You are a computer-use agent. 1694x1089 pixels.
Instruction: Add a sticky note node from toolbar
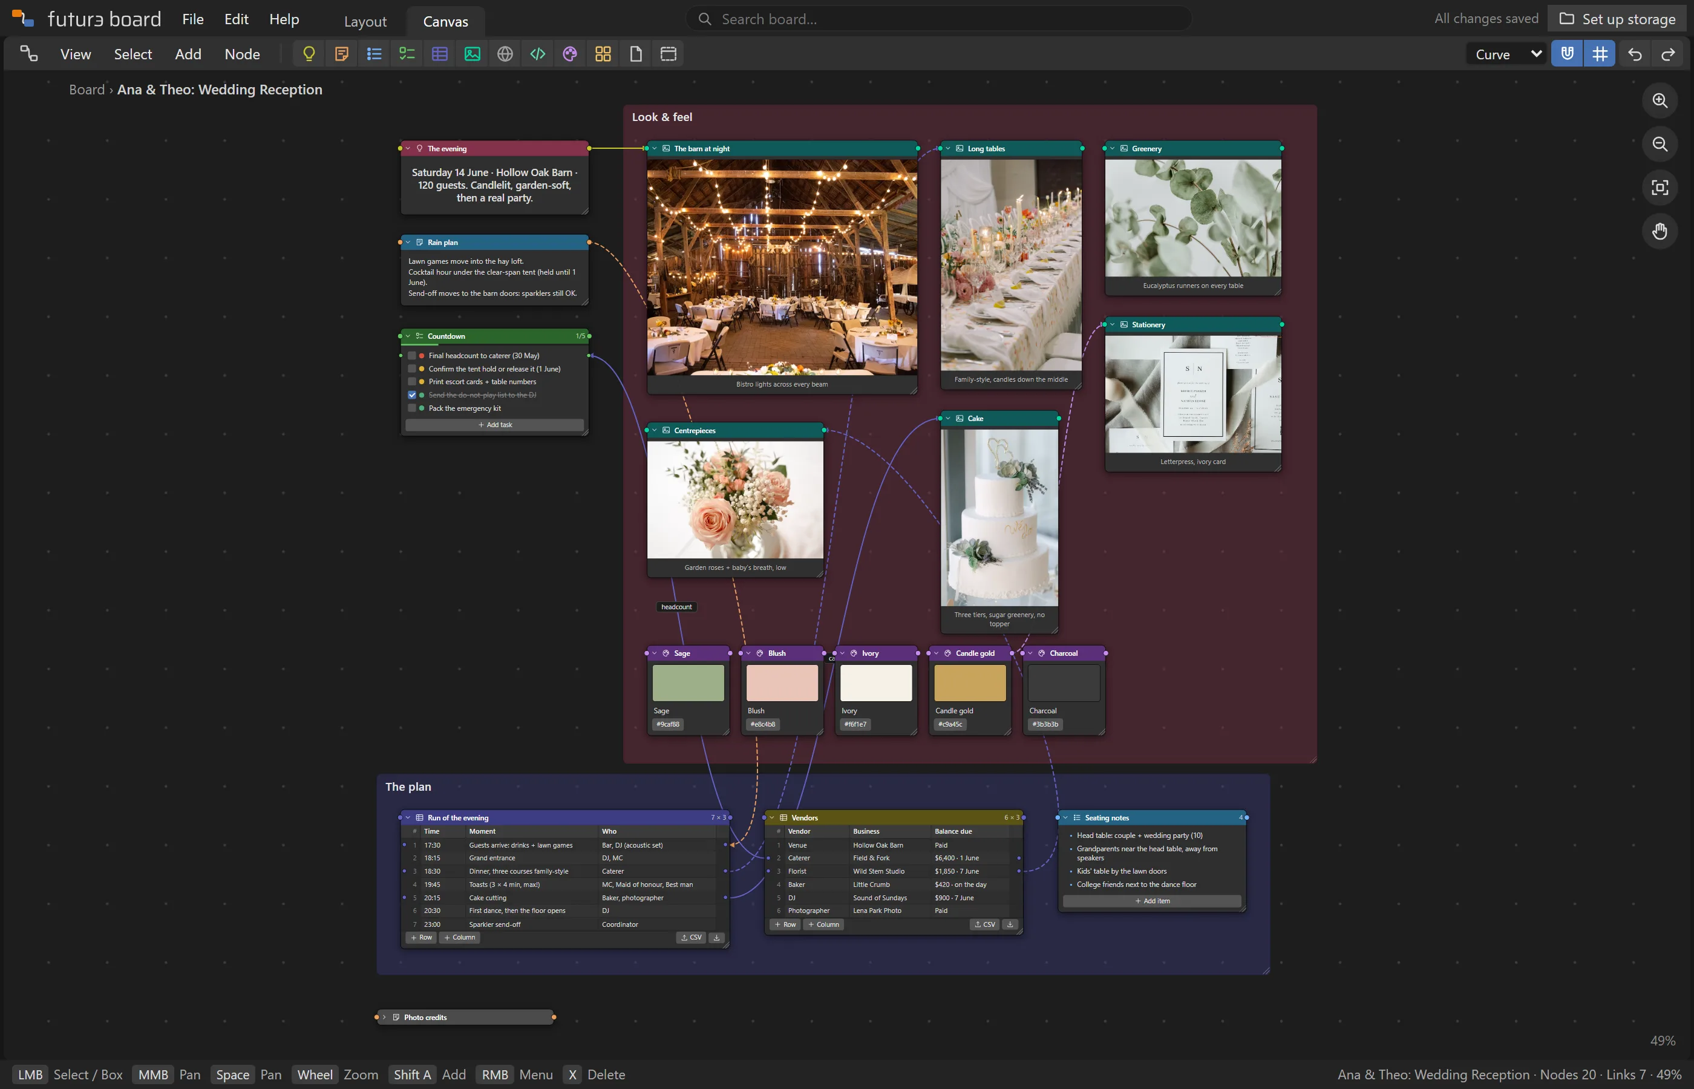tap(341, 54)
